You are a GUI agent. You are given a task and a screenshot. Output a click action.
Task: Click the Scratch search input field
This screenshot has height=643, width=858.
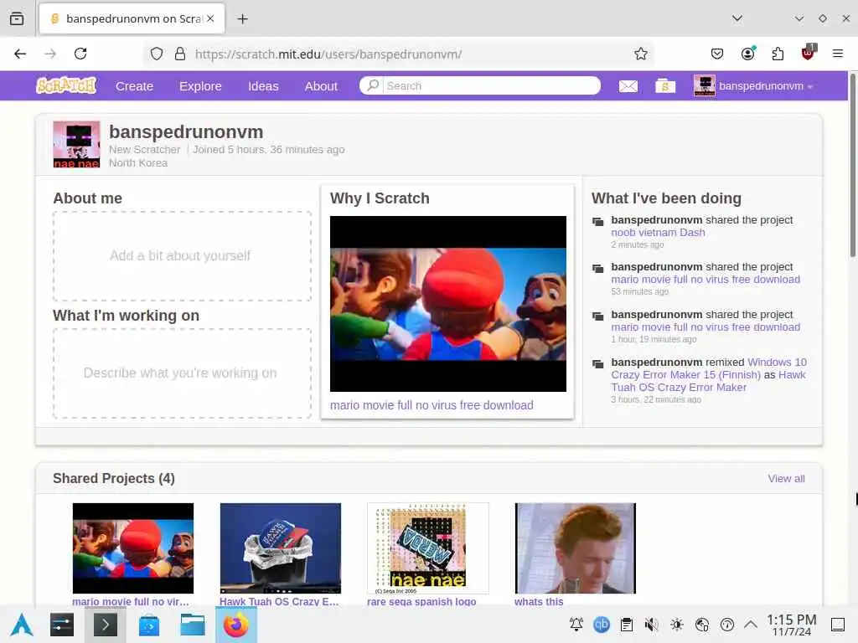(491, 86)
